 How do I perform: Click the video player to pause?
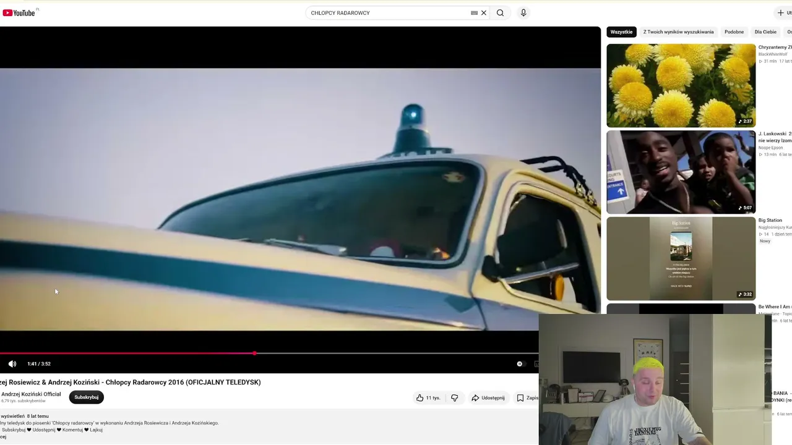(x=300, y=199)
